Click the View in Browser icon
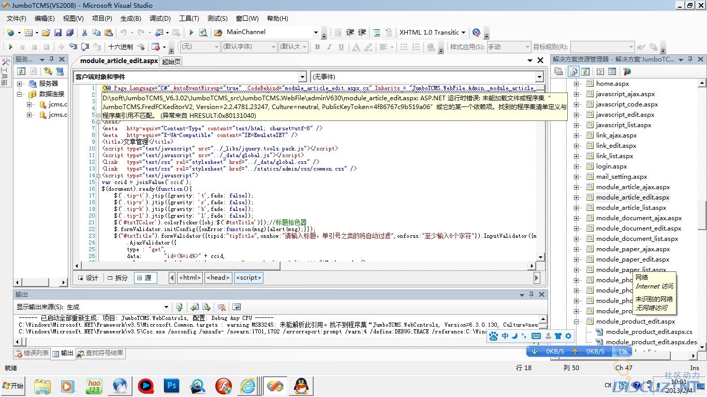The height and width of the screenshot is (397, 707). [203, 33]
